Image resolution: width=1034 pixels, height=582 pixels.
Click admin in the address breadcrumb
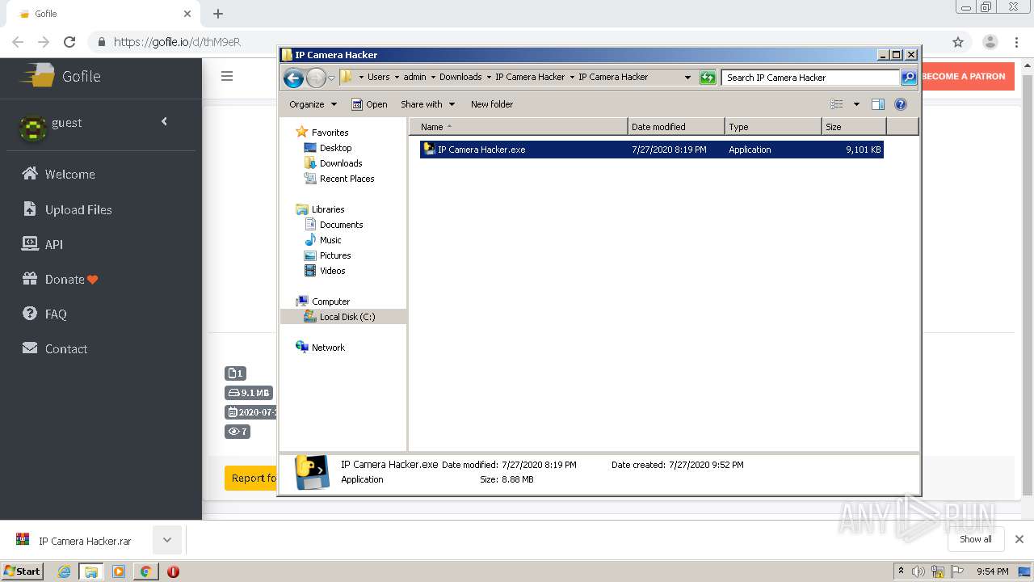(414, 78)
